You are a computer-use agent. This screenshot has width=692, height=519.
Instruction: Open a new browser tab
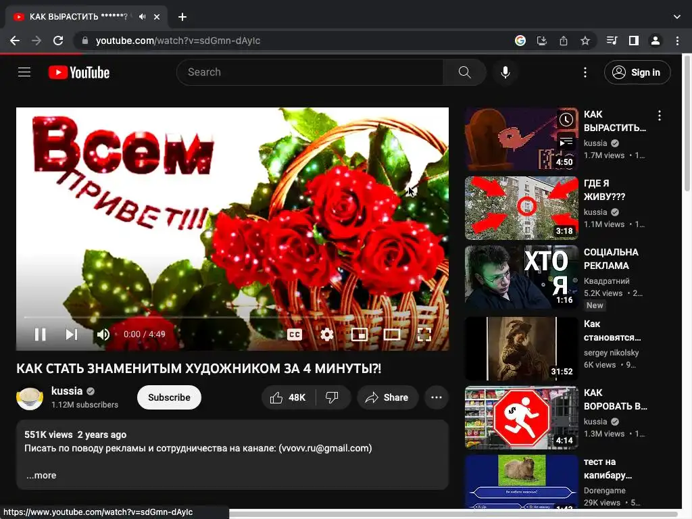(x=182, y=17)
